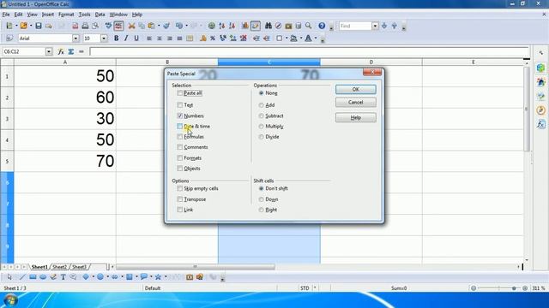The height and width of the screenshot is (308, 549).
Task: Open the Function Wizard fx icon
Action: pyautogui.click(x=61, y=51)
